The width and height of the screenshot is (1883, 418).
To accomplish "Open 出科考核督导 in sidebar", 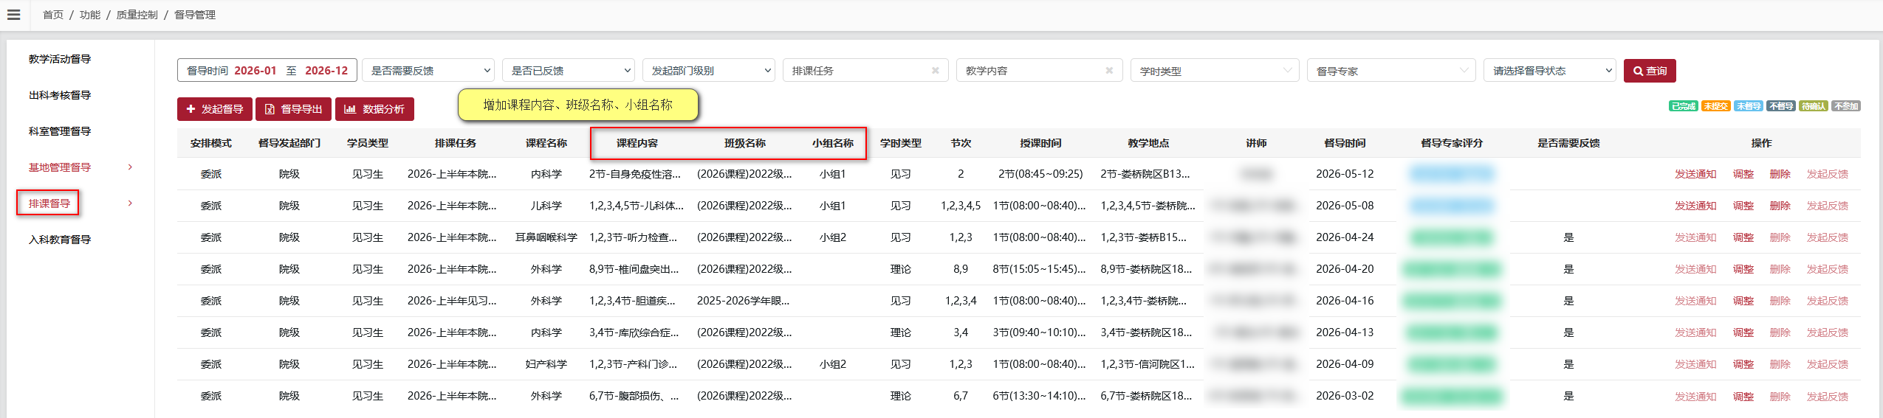I will click(60, 95).
